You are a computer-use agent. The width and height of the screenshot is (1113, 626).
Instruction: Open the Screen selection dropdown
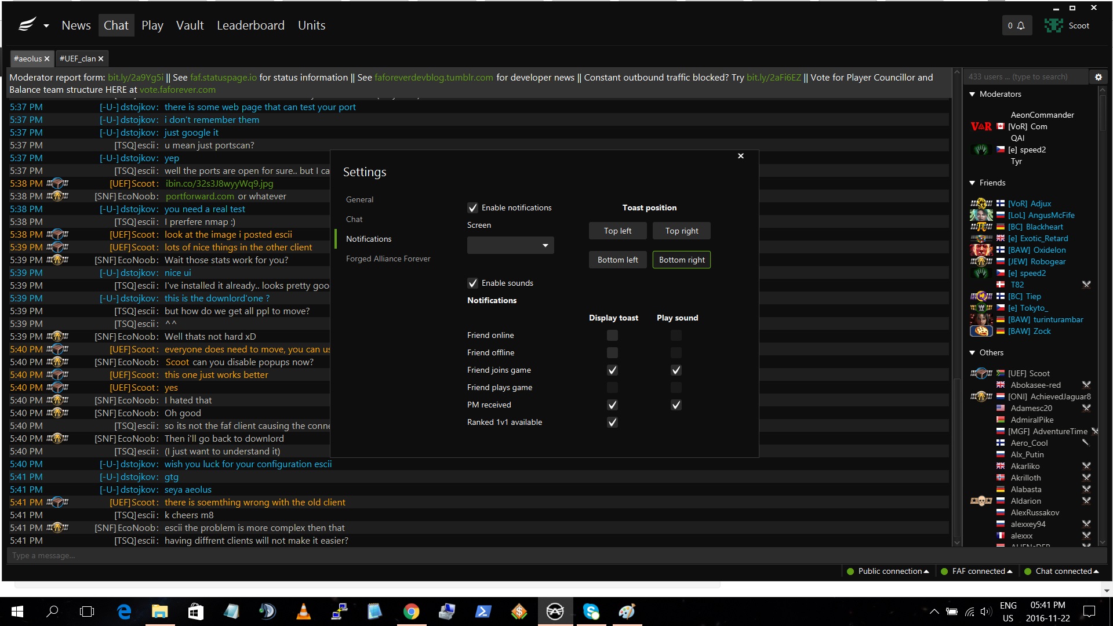(x=510, y=245)
